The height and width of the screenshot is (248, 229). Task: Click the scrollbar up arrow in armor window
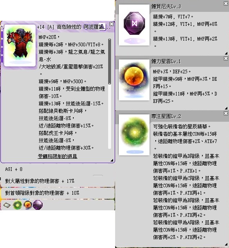coord(109,39)
